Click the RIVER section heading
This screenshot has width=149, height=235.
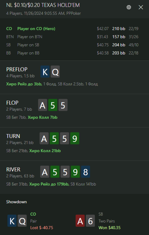coord(13,170)
